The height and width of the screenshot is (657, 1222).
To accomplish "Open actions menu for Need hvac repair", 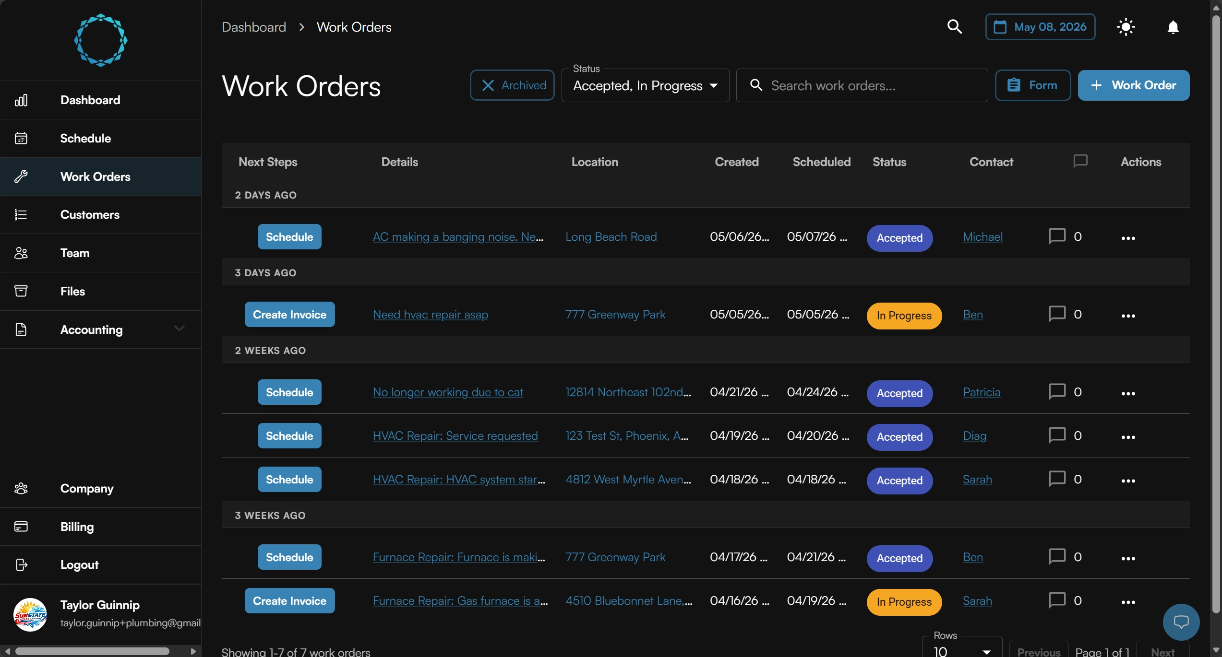I will pos(1128,316).
